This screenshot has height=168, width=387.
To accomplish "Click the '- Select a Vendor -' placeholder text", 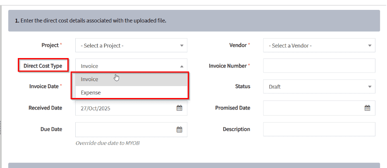I will (290, 46).
